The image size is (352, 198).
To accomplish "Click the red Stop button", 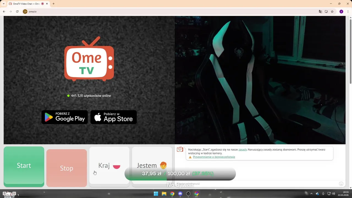I will click(x=67, y=168).
